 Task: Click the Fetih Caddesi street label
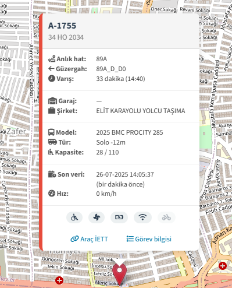219,209
